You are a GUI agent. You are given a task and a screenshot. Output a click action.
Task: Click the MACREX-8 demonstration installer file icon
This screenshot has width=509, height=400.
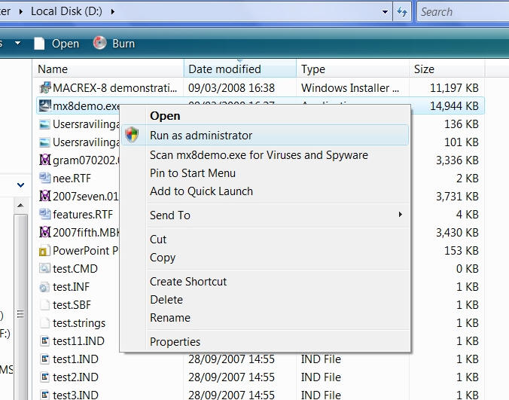pyautogui.click(x=44, y=87)
